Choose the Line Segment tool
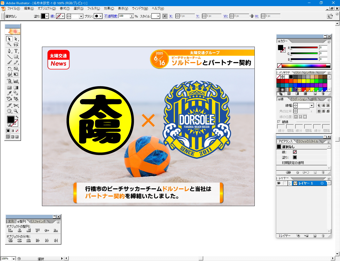 click(9, 56)
